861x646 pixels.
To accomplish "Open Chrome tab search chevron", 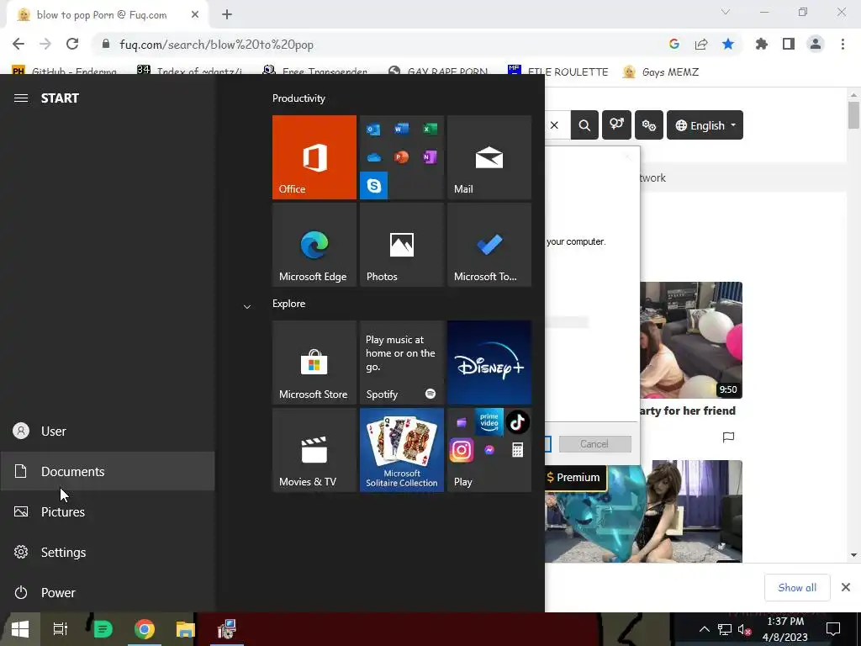I will click(x=726, y=12).
